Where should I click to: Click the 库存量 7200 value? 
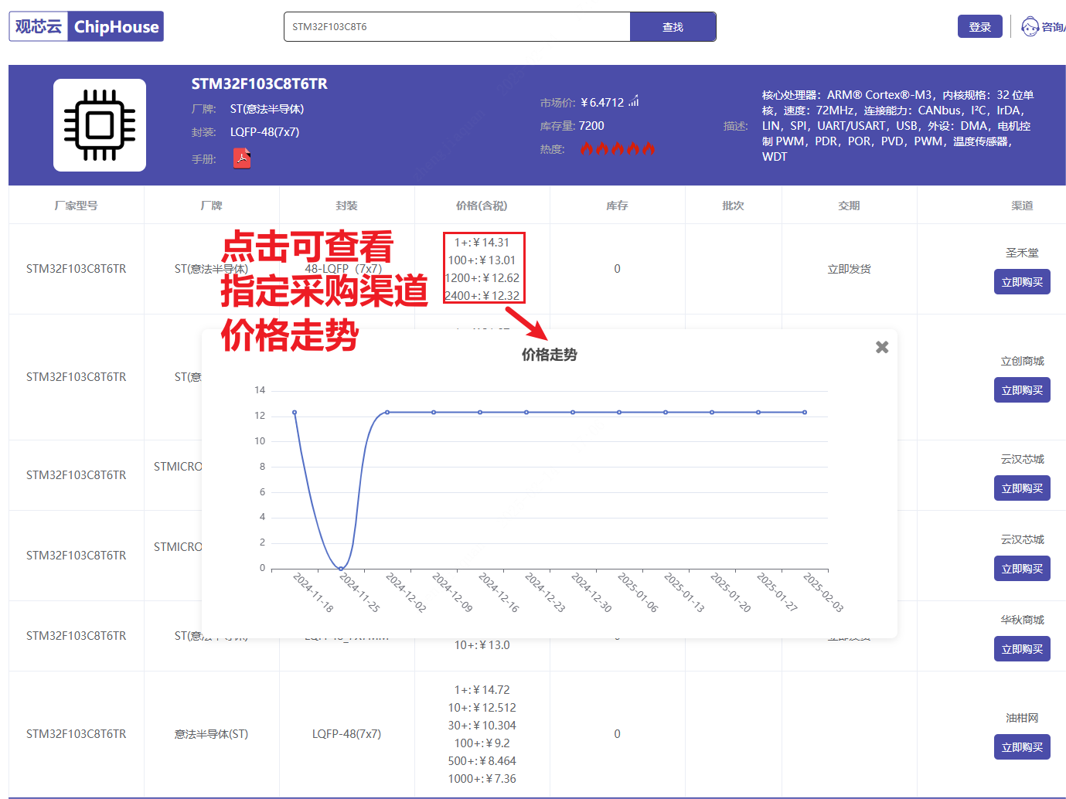(x=591, y=125)
